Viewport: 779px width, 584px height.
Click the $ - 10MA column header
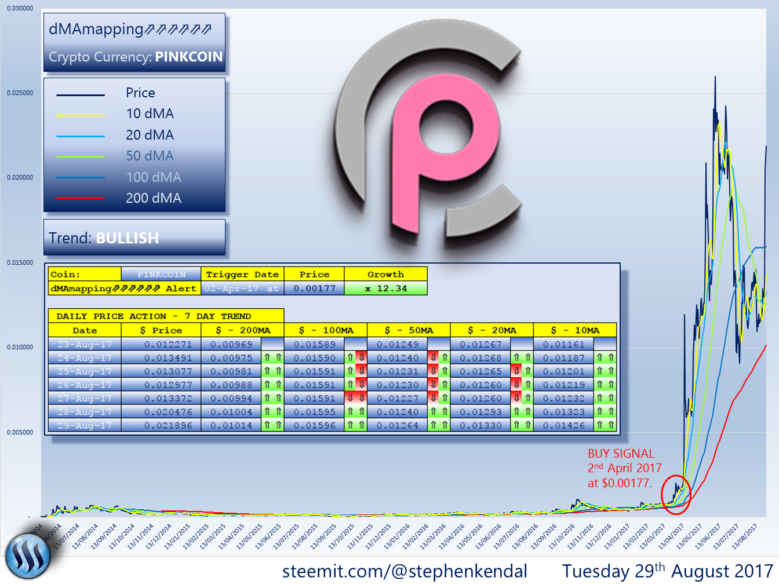tap(575, 330)
